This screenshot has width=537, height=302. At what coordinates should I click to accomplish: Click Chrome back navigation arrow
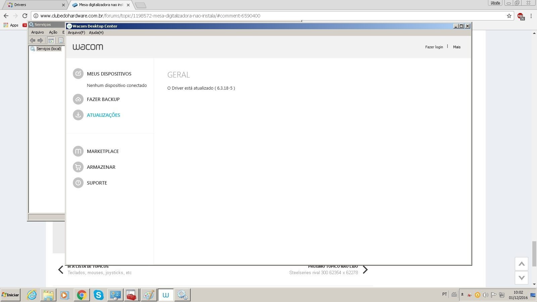6,16
